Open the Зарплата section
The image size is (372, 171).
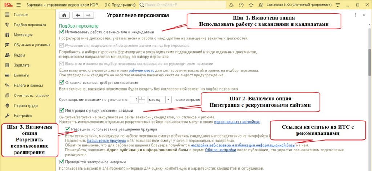pyautogui.click(x=21, y=65)
